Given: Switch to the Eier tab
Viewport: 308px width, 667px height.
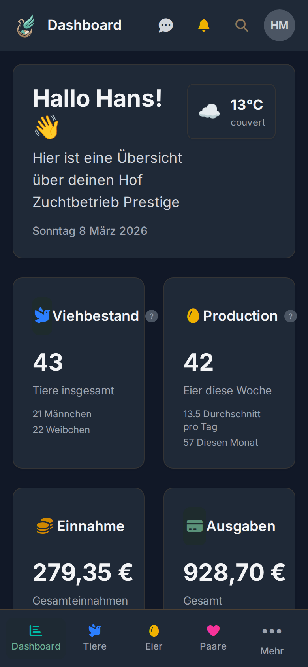Looking at the screenshot, I should pos(154,638).
